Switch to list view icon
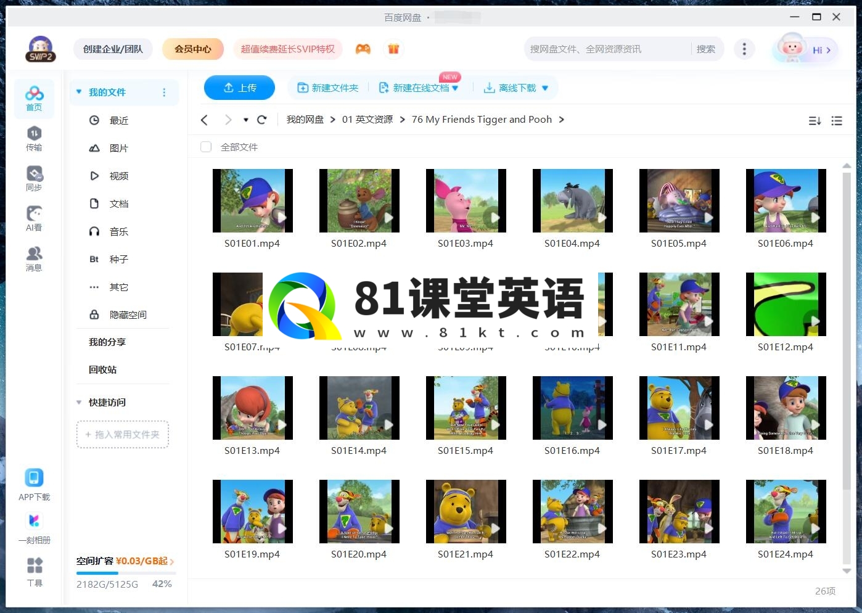This screenshot has height=613, width=862. coord(837,121)
